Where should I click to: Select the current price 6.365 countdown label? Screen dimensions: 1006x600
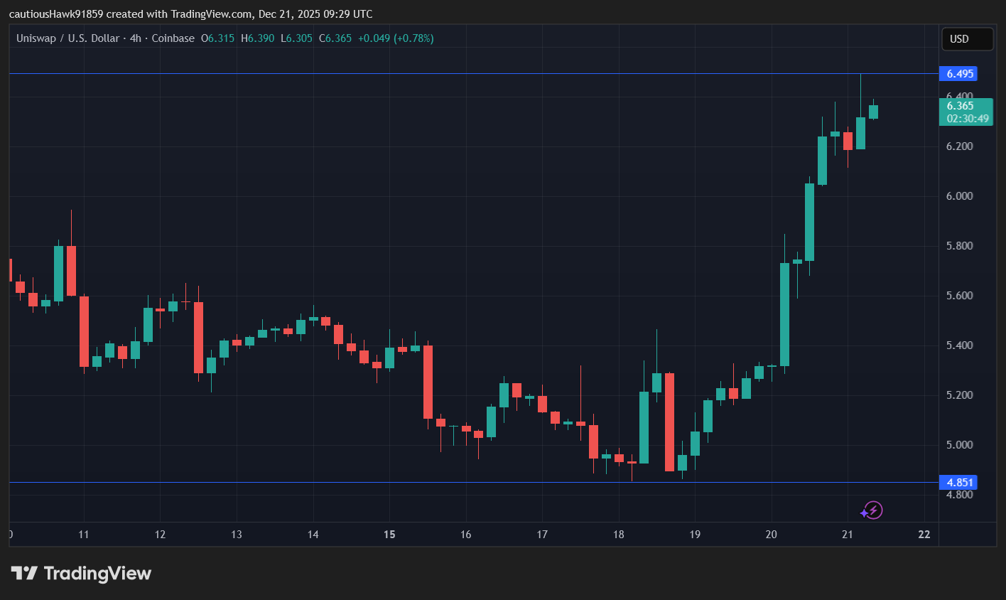click(x=966, y=112)
